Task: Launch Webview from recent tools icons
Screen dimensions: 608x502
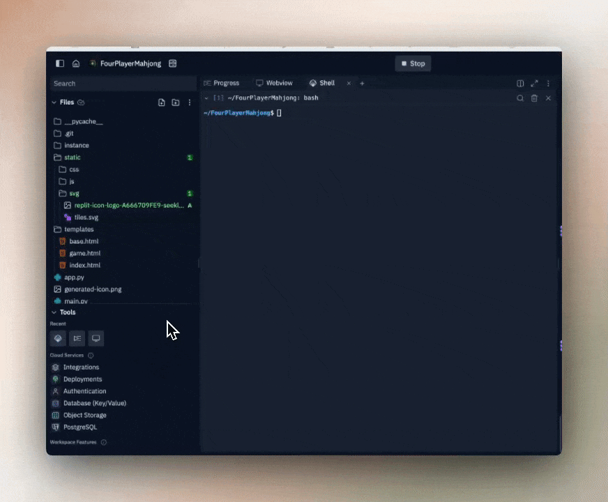Action: 96,338
